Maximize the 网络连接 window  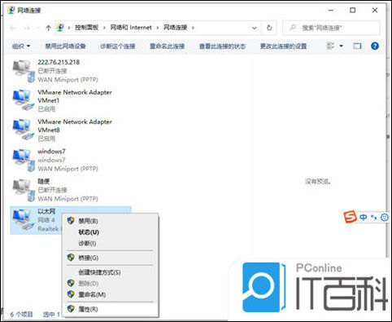[352, 11]
